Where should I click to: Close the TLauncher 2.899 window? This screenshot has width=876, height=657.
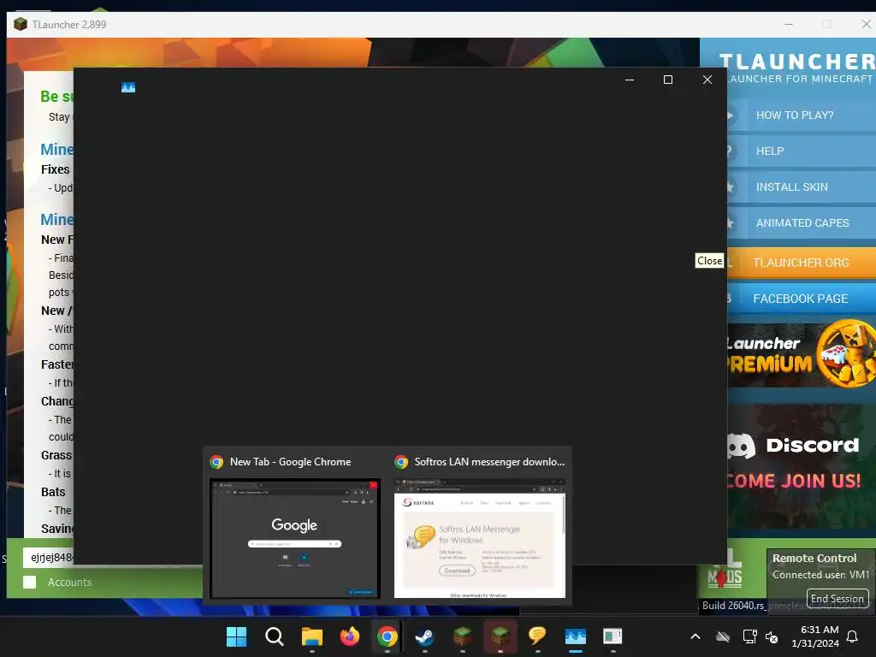click(866, 24)
